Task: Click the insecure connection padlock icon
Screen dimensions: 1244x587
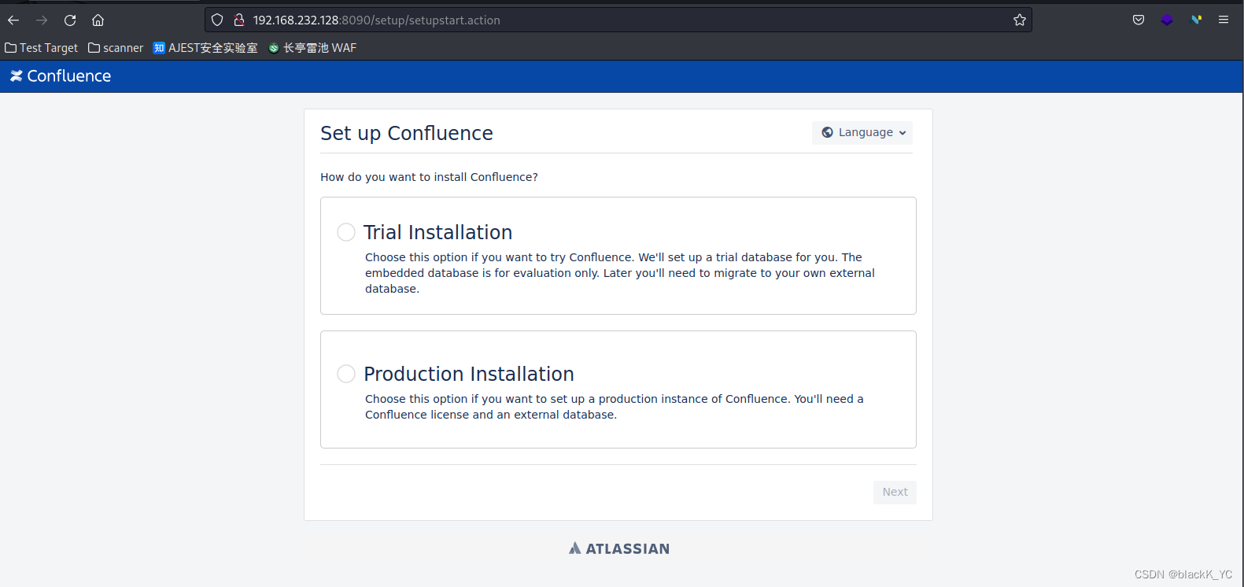Action: [x=239, y=20]
